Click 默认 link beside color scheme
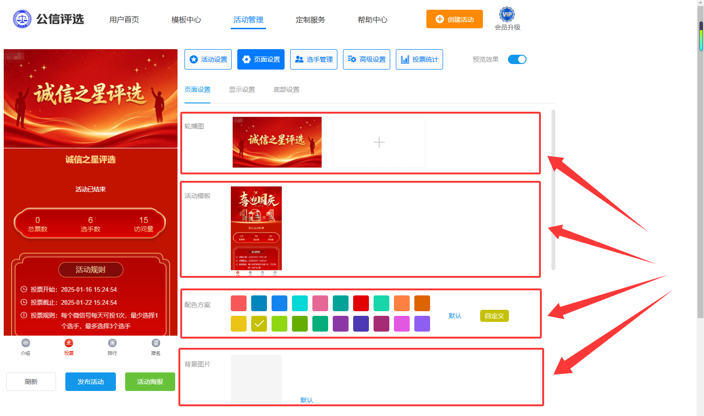 point(455,316)
